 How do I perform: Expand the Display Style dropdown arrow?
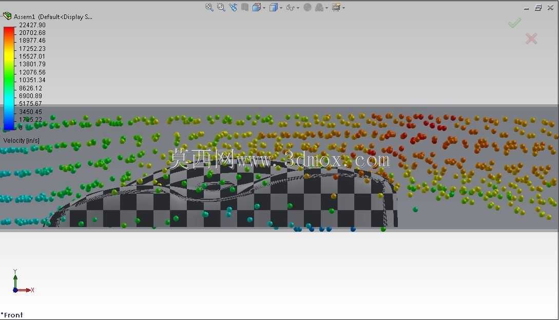(x=281, y=8)
